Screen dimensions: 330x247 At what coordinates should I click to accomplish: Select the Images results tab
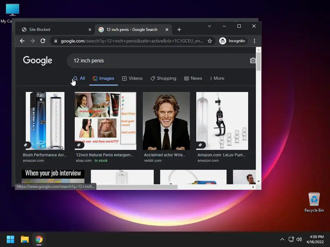[103, 78]
